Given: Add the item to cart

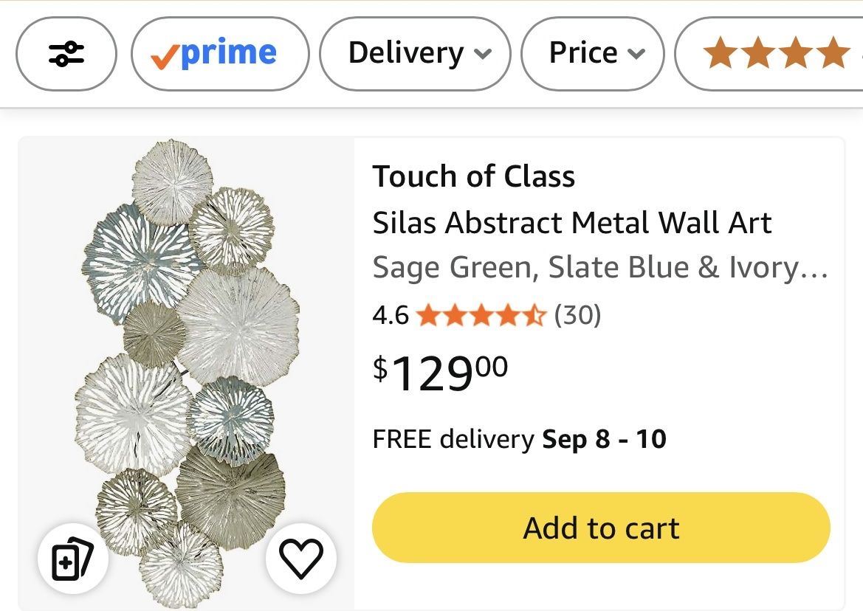Looking at the screenshot, I should tap(601, 528).
